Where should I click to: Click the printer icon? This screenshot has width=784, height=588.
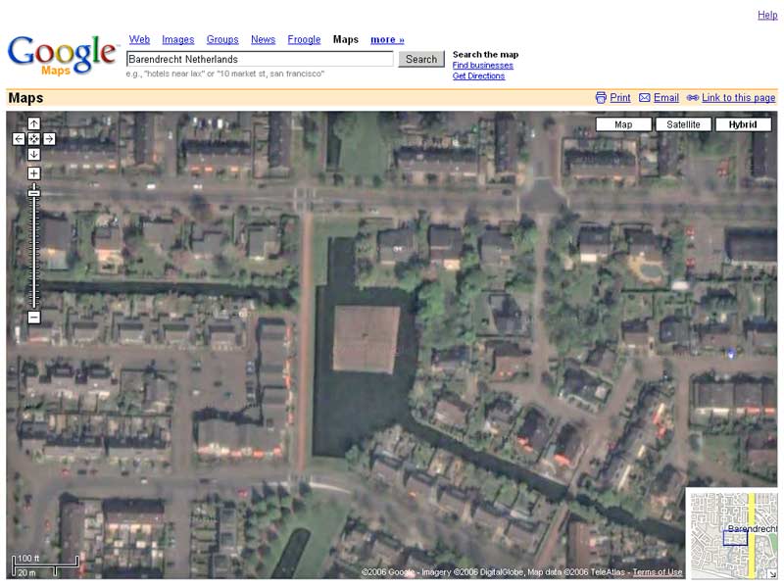tap(601, 98)
